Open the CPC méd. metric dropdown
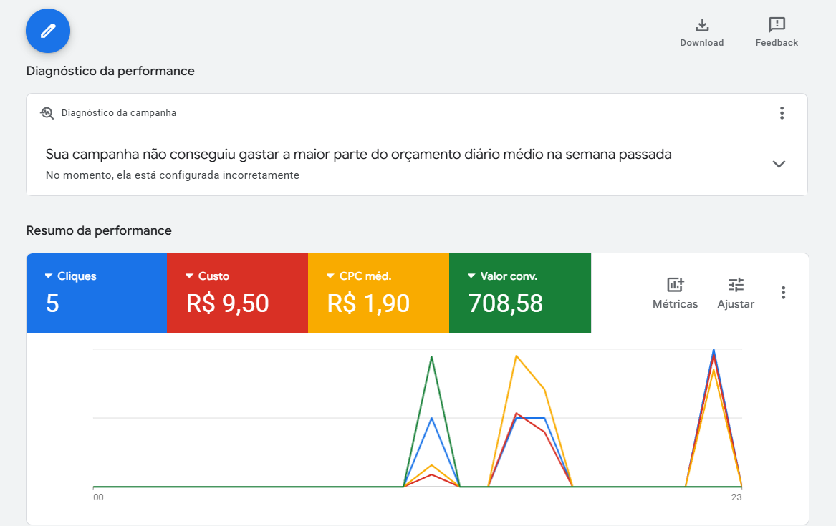Image resolution: width=836 pixels, height=526 pixels. 330,276
